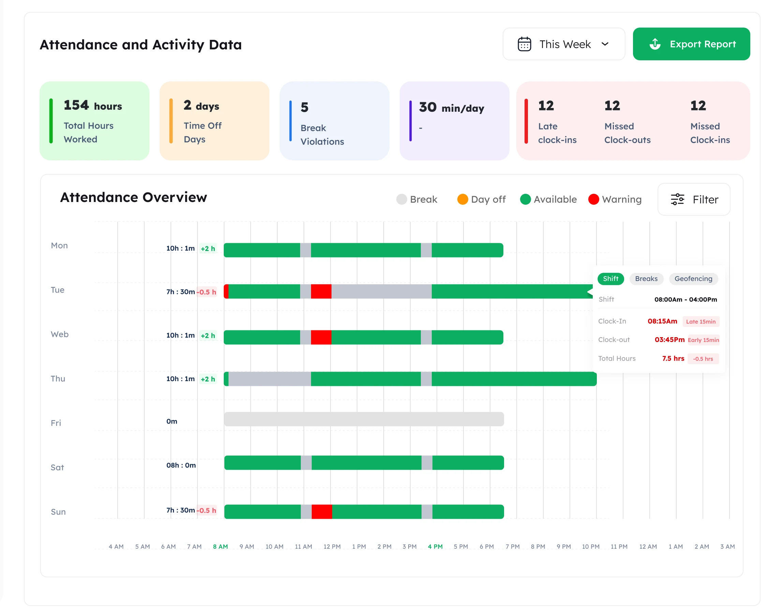The height and width of the screenshot is (609, 766).
Task: Click the -0.5 h badge on Sun row
Action: click(207, 511)
